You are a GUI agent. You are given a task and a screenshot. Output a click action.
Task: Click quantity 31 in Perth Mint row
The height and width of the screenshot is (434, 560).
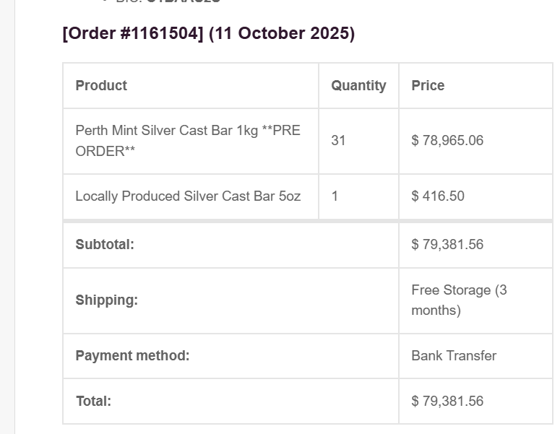338,140
